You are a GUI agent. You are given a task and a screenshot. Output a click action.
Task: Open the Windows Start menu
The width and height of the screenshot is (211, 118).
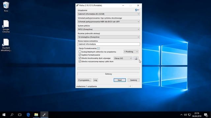tap(4, 115)
